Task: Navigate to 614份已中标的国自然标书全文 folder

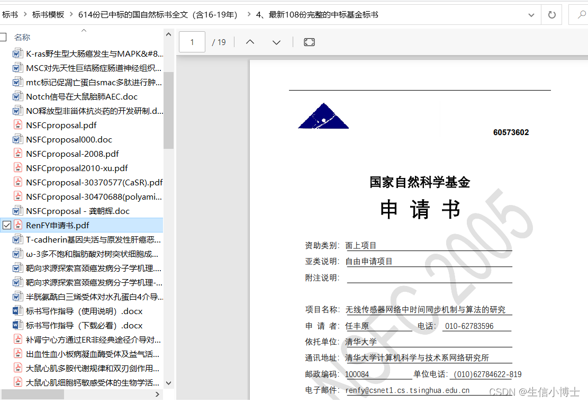Action: coord(158,15)
